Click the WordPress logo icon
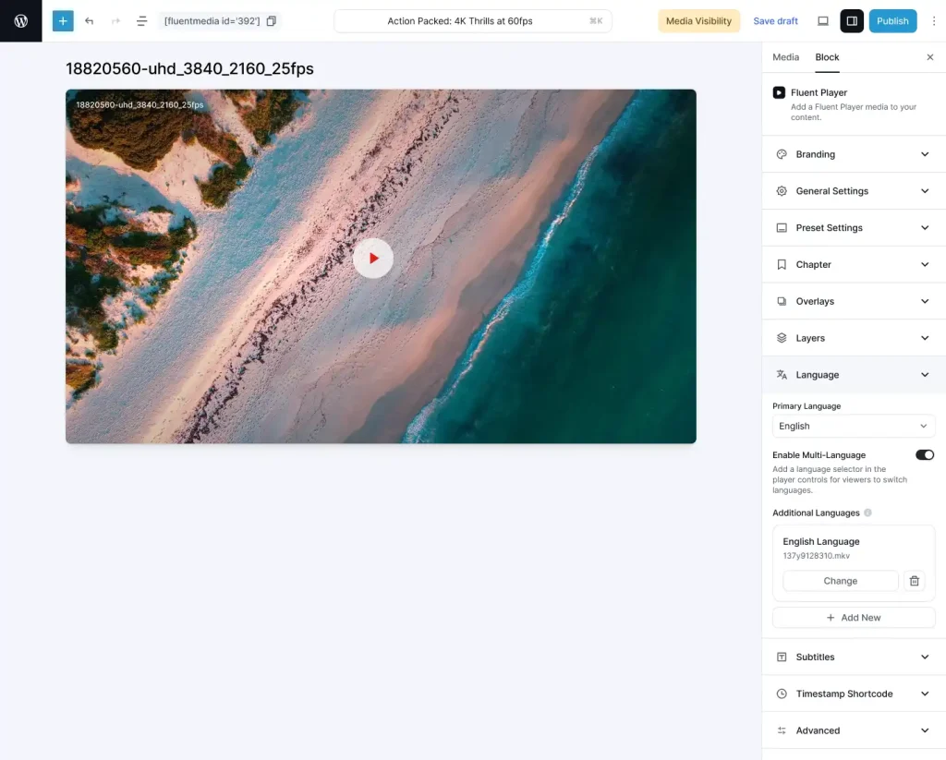Screen dimensions: 946x760 click(x=20, y=20)
